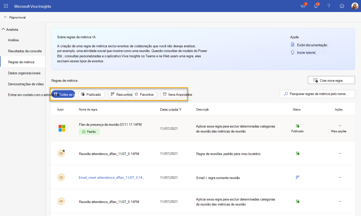Open Regras de métrica in the sidebar
The width and height of the screenshot is (361, 216).
[x=23, y=62]
